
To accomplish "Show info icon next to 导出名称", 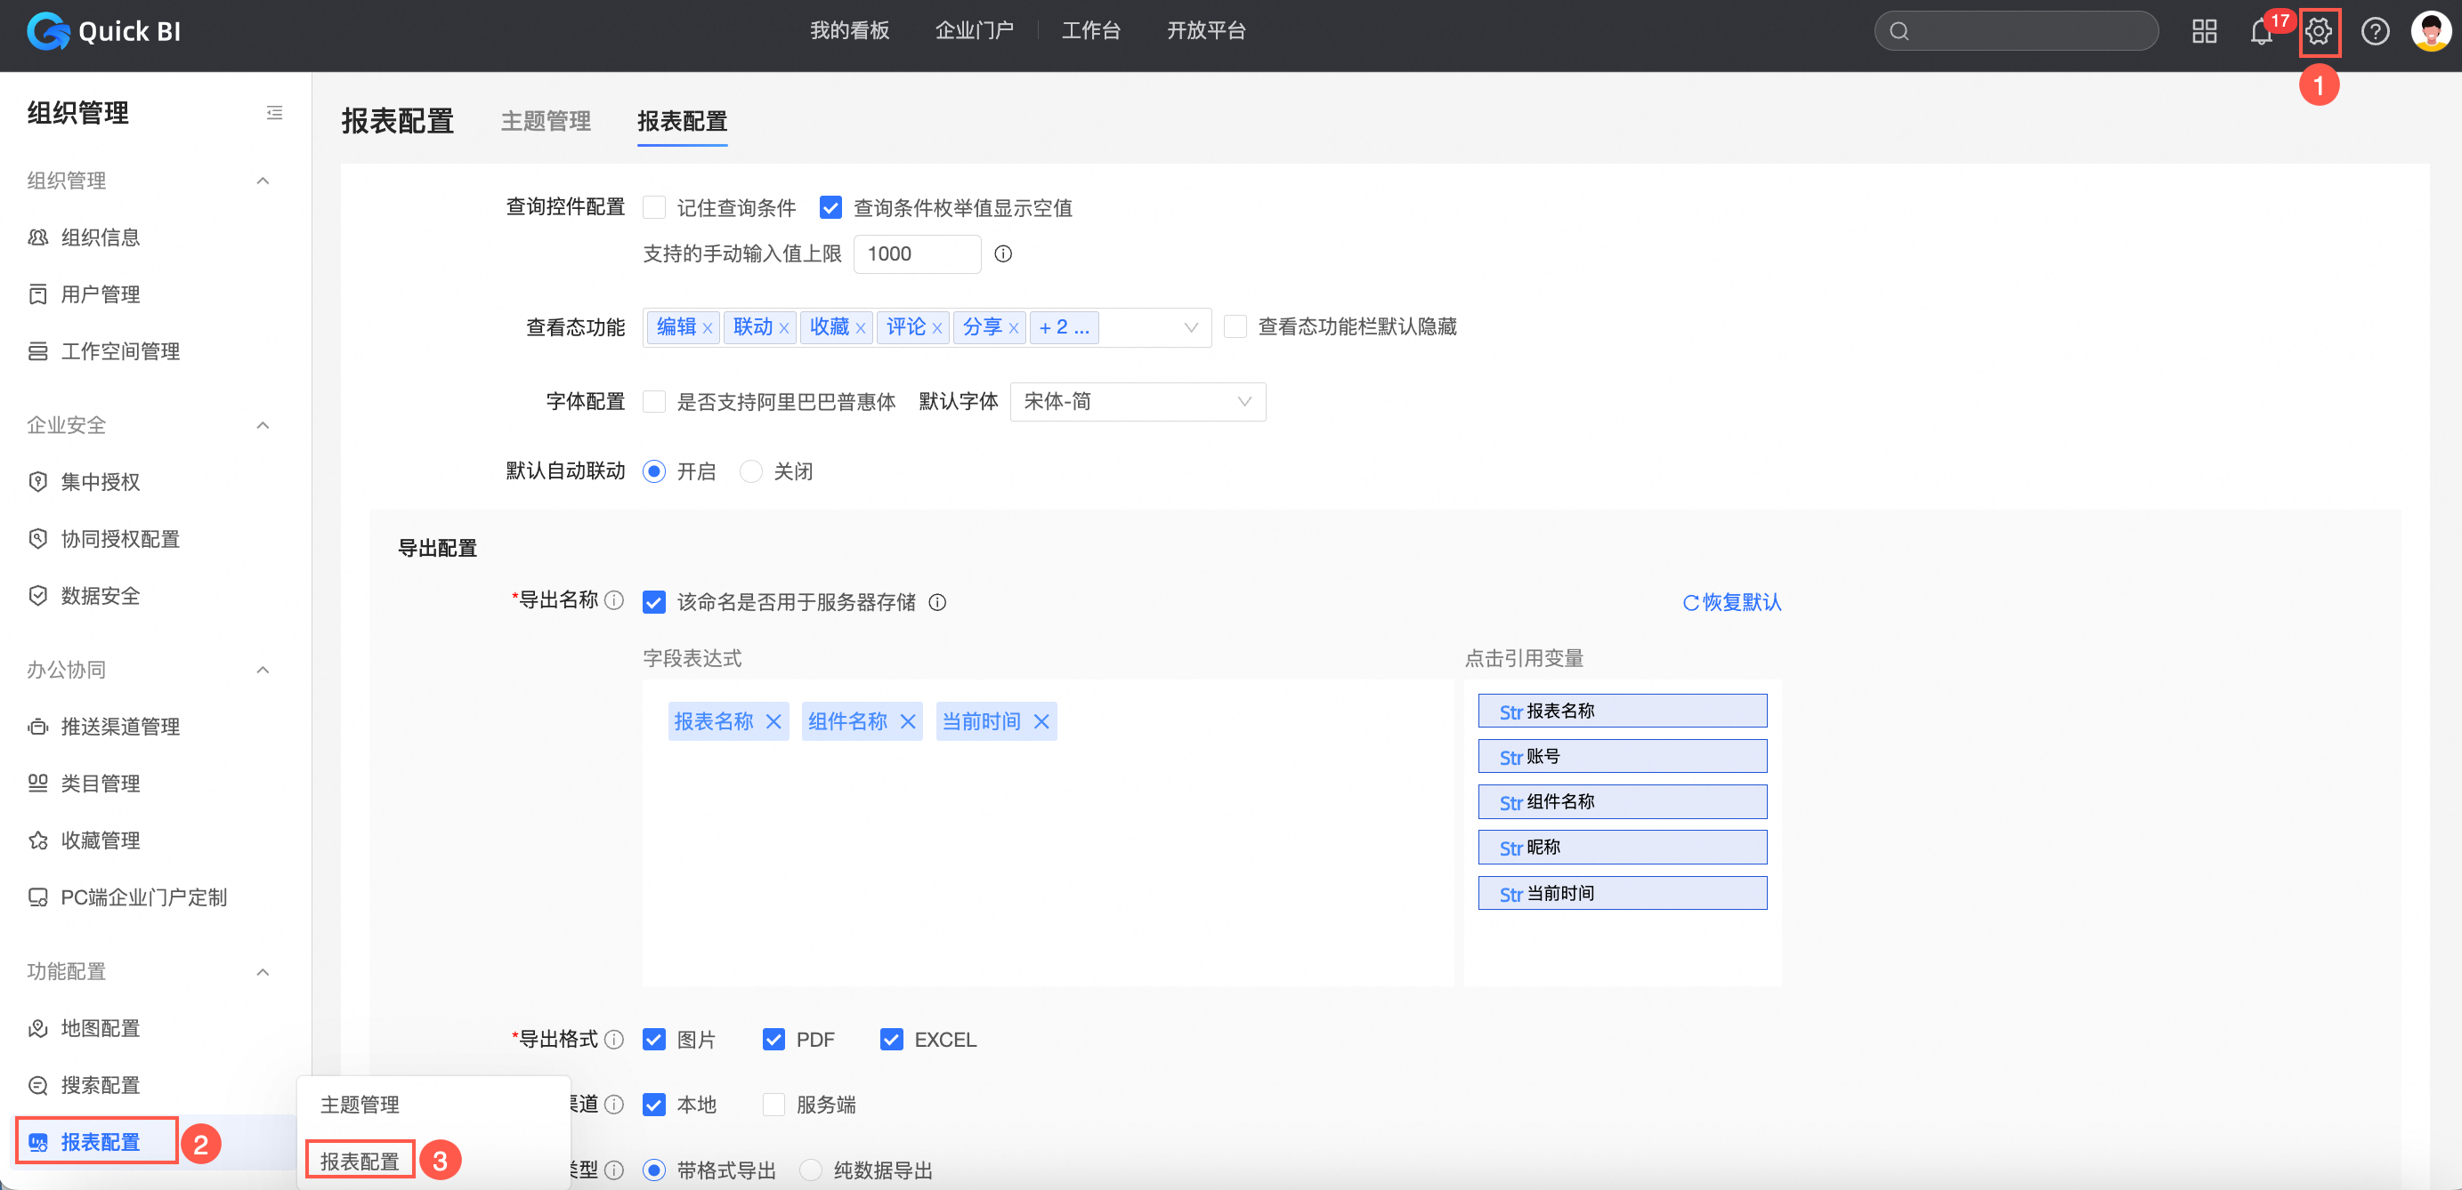I will 614,599.
